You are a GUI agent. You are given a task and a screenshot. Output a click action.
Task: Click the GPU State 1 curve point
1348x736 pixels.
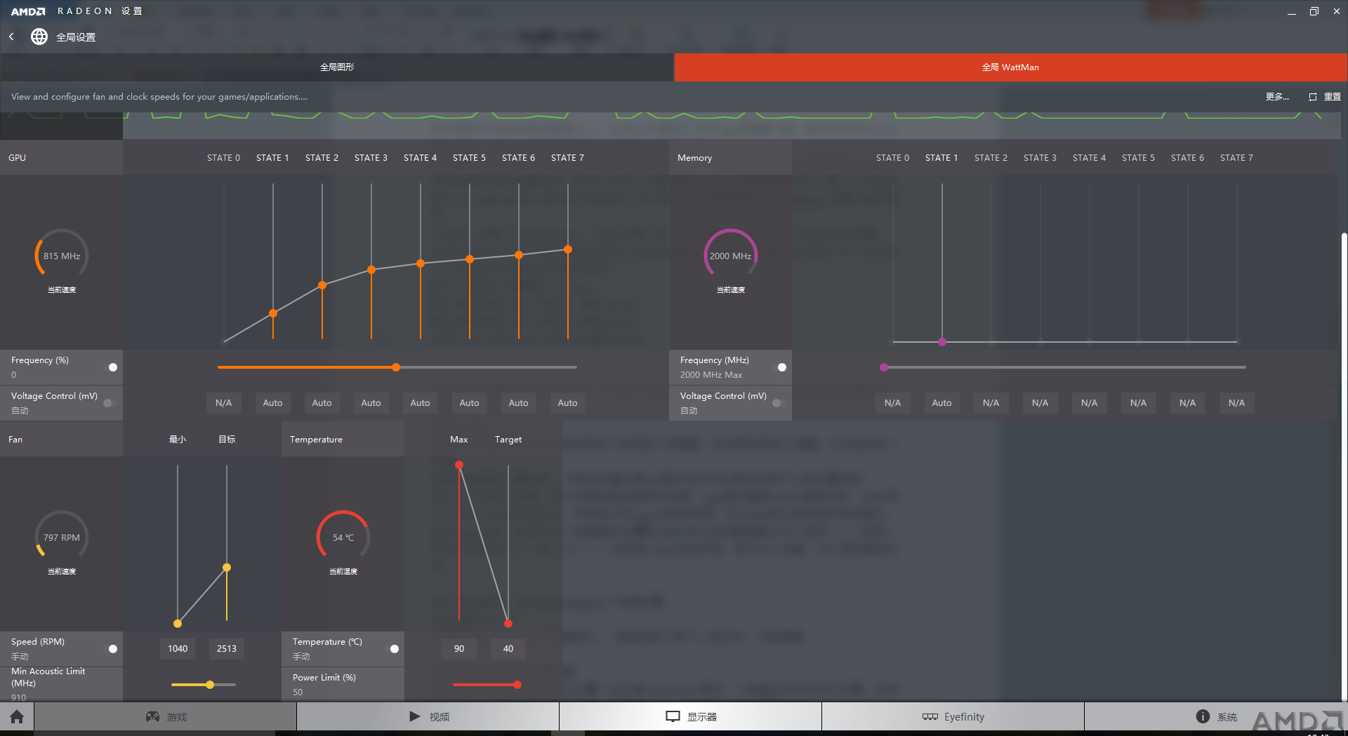coord(273,313)
